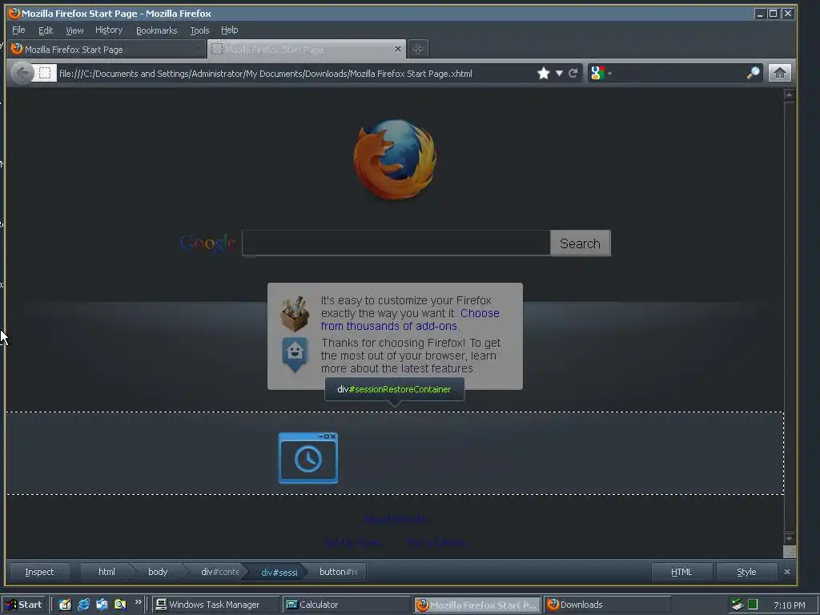The width and height of the screenshot is (820, 615).
Task: Click the page identity icon in the address bar
Action: click(x=45, y=73)
